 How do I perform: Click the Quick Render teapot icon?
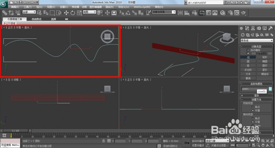pos(243,13)
